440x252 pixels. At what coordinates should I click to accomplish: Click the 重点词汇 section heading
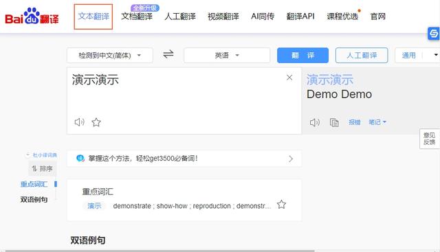[x=98, y=192]
